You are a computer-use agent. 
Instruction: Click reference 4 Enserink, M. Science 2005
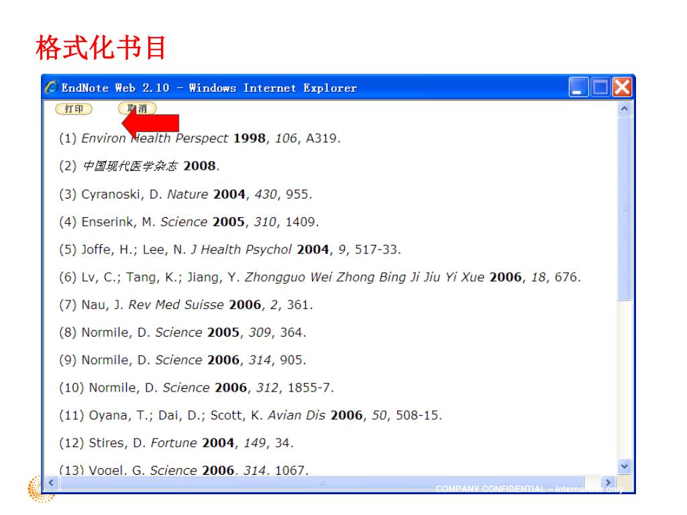click(189, 221)
